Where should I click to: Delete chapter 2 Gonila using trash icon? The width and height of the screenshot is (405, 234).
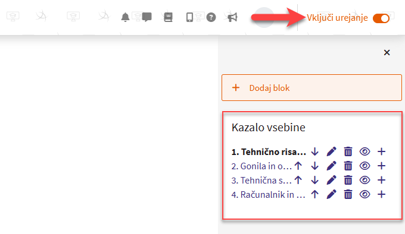pos(348,166)
